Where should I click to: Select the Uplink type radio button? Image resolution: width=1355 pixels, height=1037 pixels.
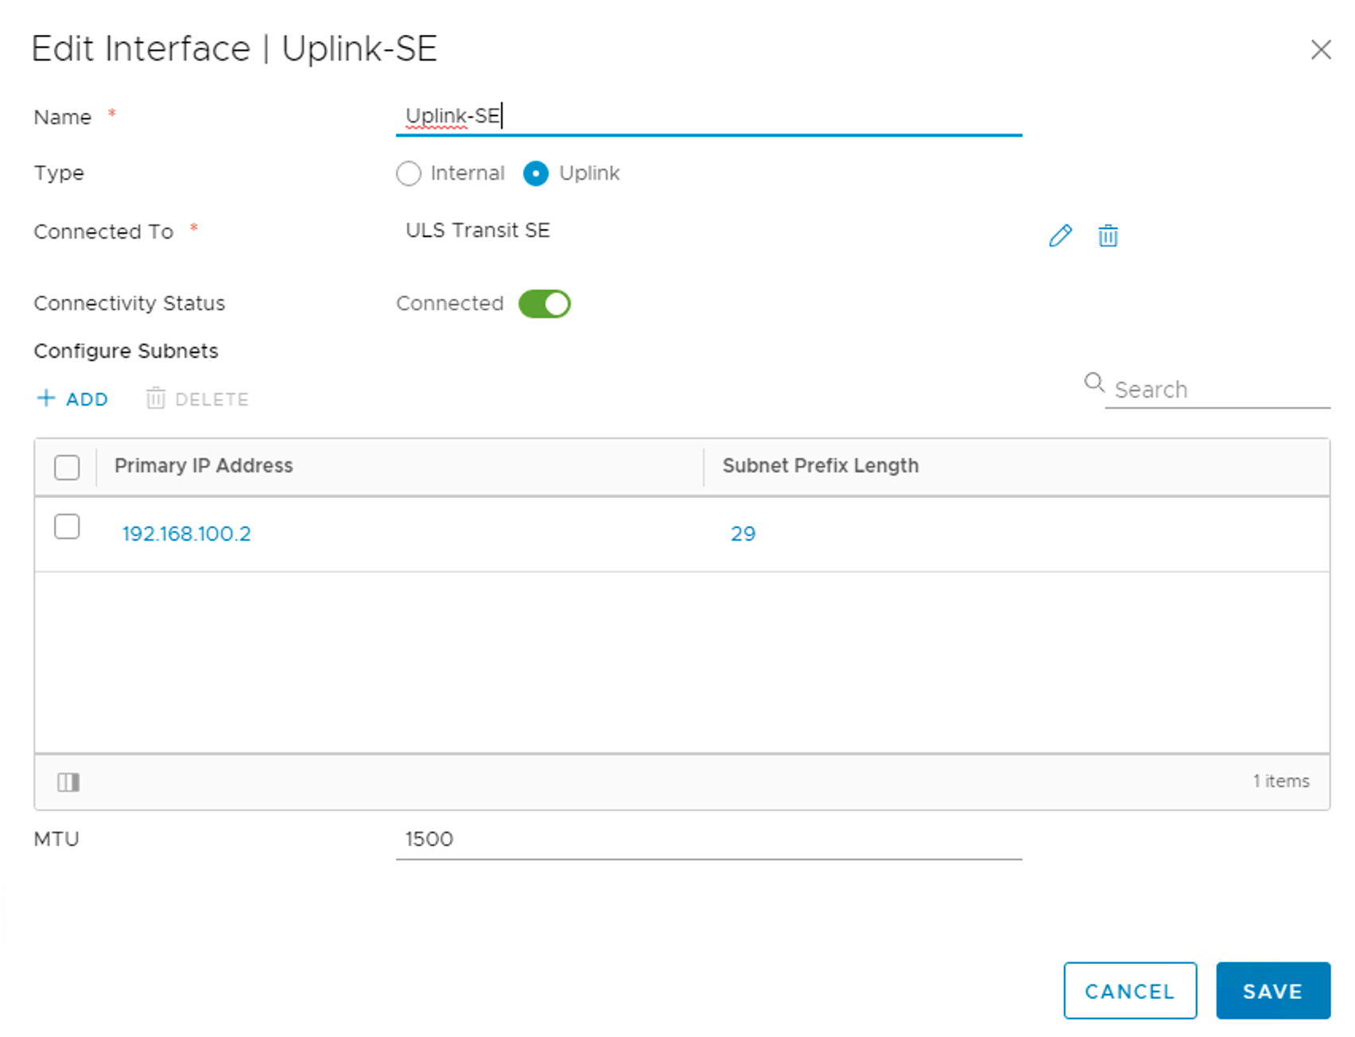click(536, 173)
